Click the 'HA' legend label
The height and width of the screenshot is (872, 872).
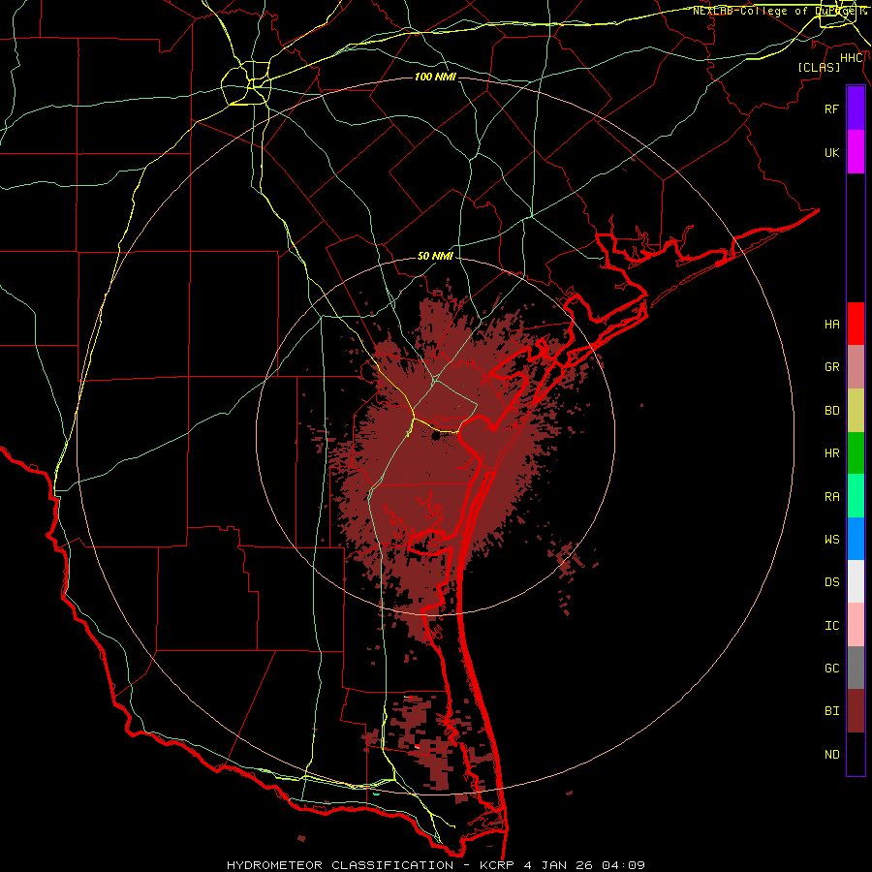tap(831, 325)
